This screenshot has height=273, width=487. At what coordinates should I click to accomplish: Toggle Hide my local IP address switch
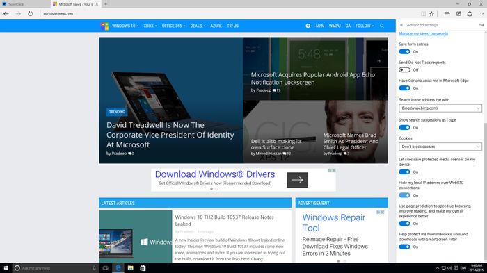pyautogui.click(x=404, y=195)
